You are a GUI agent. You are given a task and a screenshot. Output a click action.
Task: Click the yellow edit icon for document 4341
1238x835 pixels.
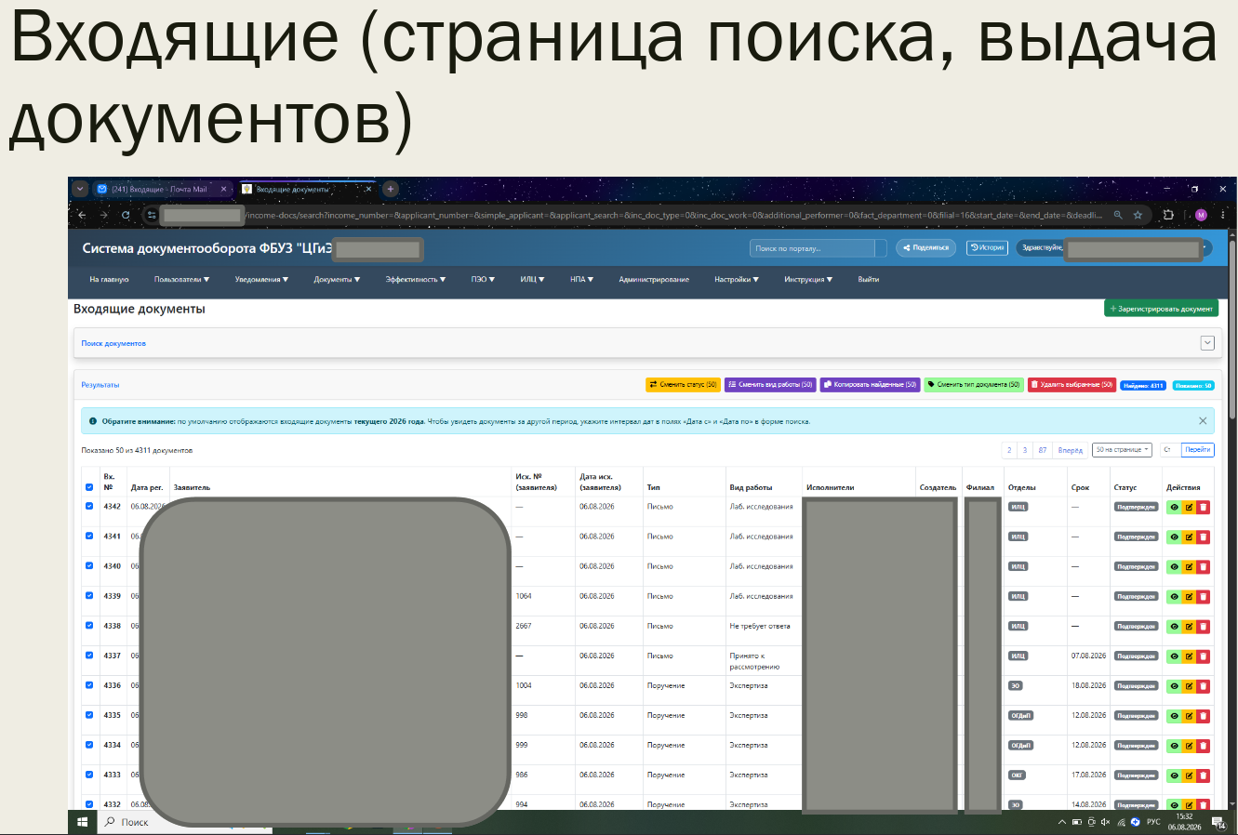(x=1189, y=537)
